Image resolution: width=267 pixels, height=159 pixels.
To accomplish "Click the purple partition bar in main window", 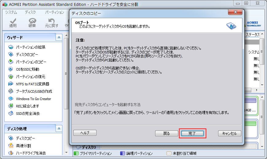I will 250,101.
